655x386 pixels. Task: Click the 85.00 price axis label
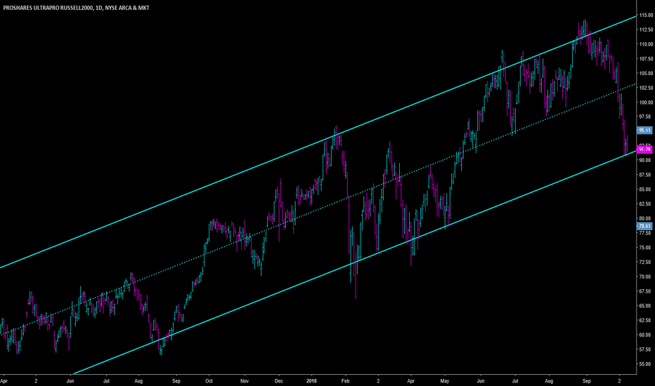coord(646,189)
